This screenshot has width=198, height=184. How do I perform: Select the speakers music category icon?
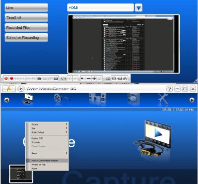[98, 99]
